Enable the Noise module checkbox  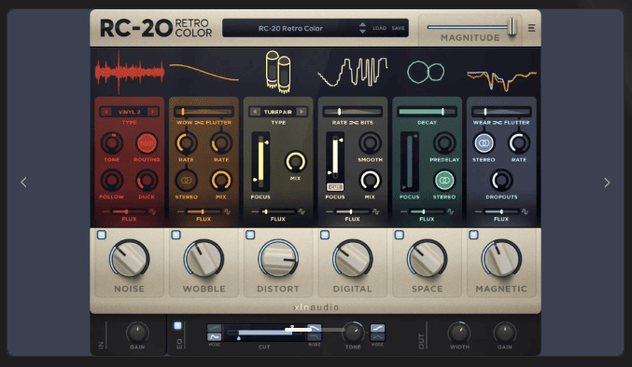tap(102, 235)
